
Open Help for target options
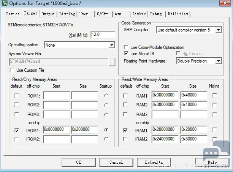click(212, 162)
